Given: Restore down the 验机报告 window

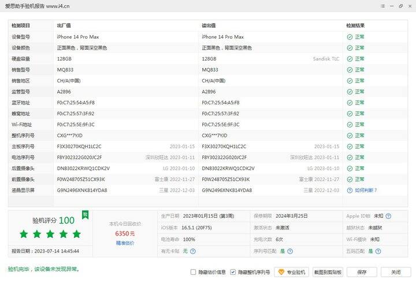Looking at the screenshot, I should [x=401, y=6].
